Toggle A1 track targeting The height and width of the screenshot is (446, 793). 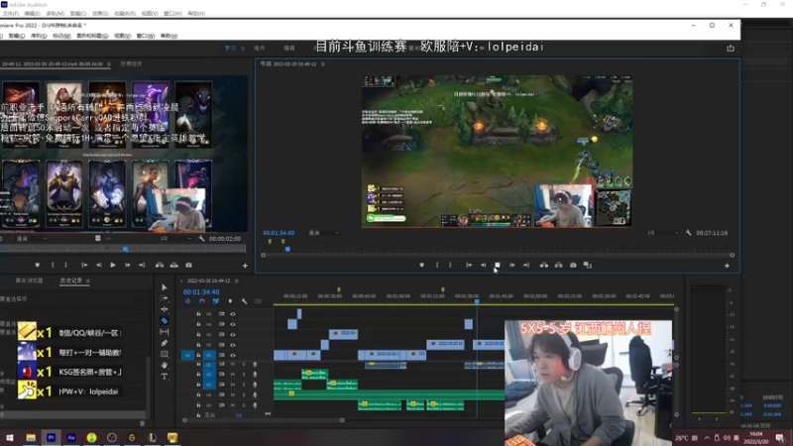tap(208, 365)
